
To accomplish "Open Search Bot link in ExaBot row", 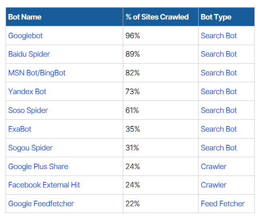I will [219, 129].
